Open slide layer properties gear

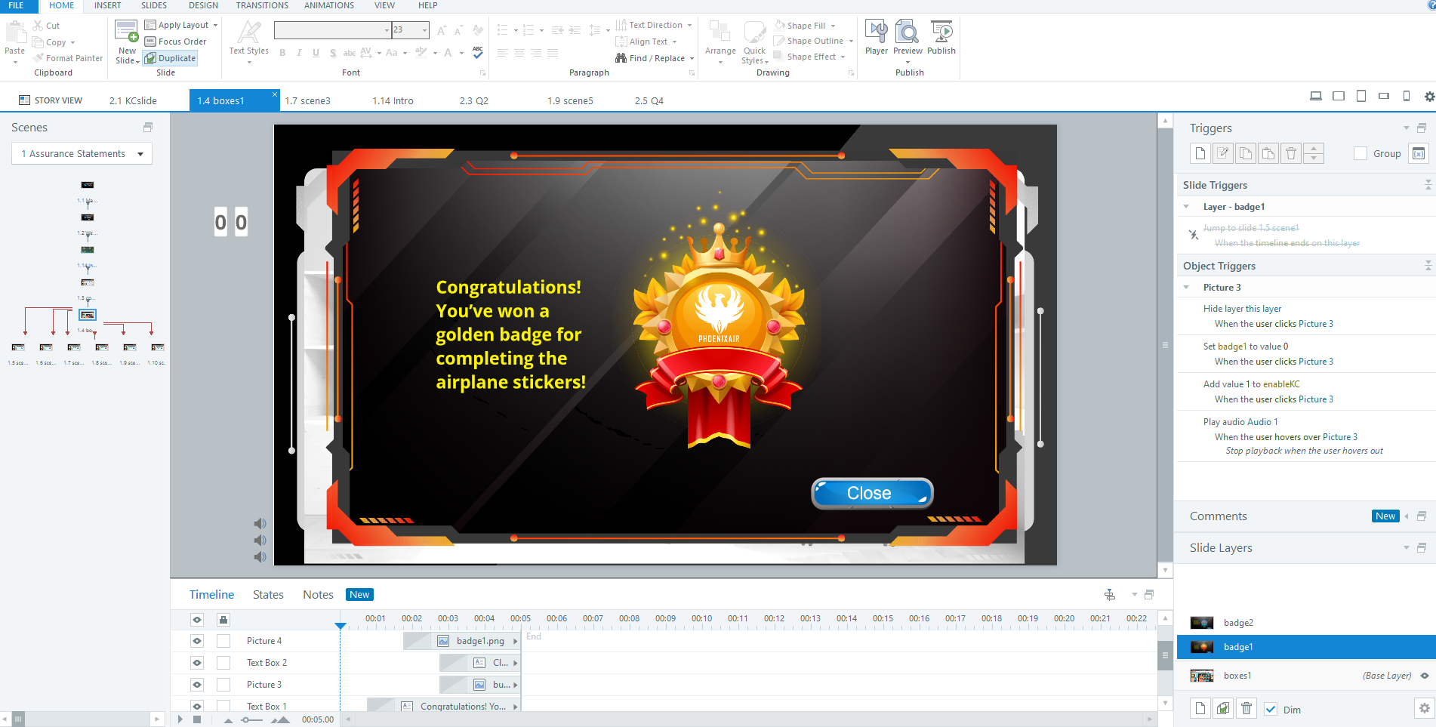tap(1424, 709)
